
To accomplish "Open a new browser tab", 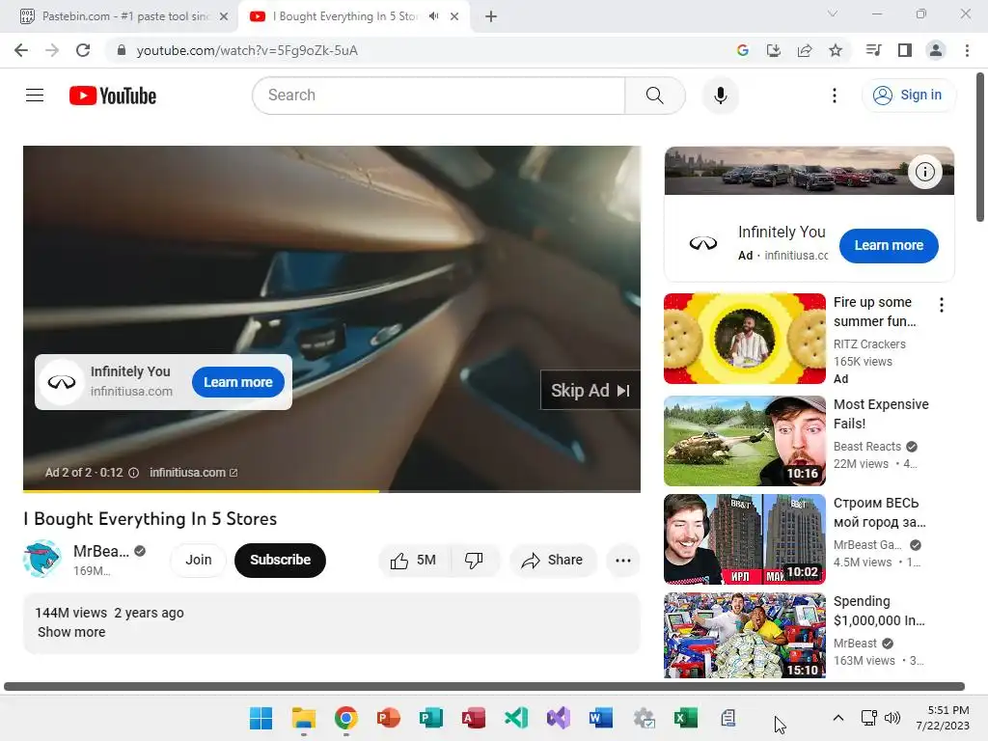I will tap(491, 16).
